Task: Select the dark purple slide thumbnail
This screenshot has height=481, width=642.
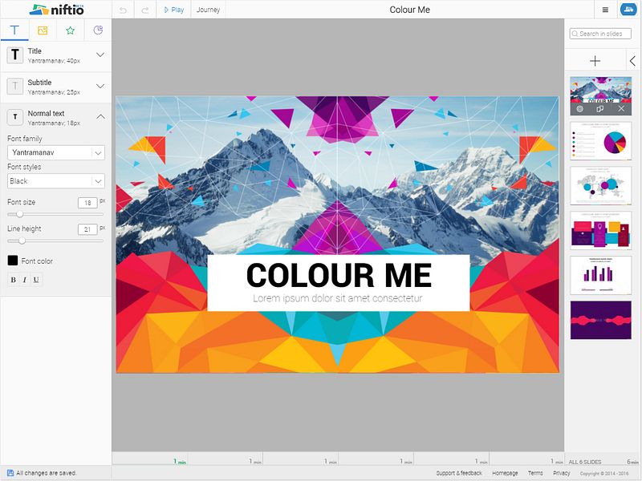Action: [x=600, y=320]
